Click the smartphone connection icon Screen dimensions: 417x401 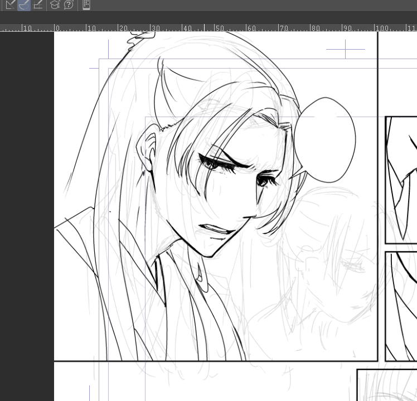86,4
